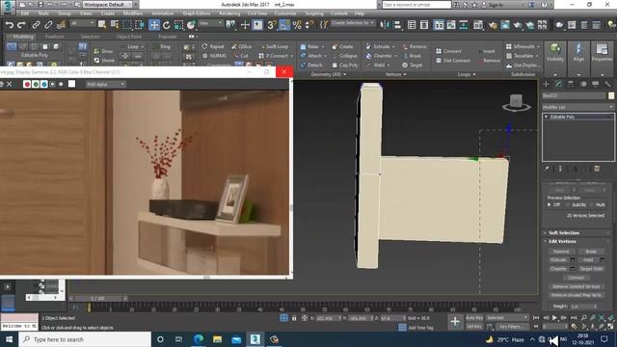Click the ViewCube in the viewport
617x347 pixels.
516,102
